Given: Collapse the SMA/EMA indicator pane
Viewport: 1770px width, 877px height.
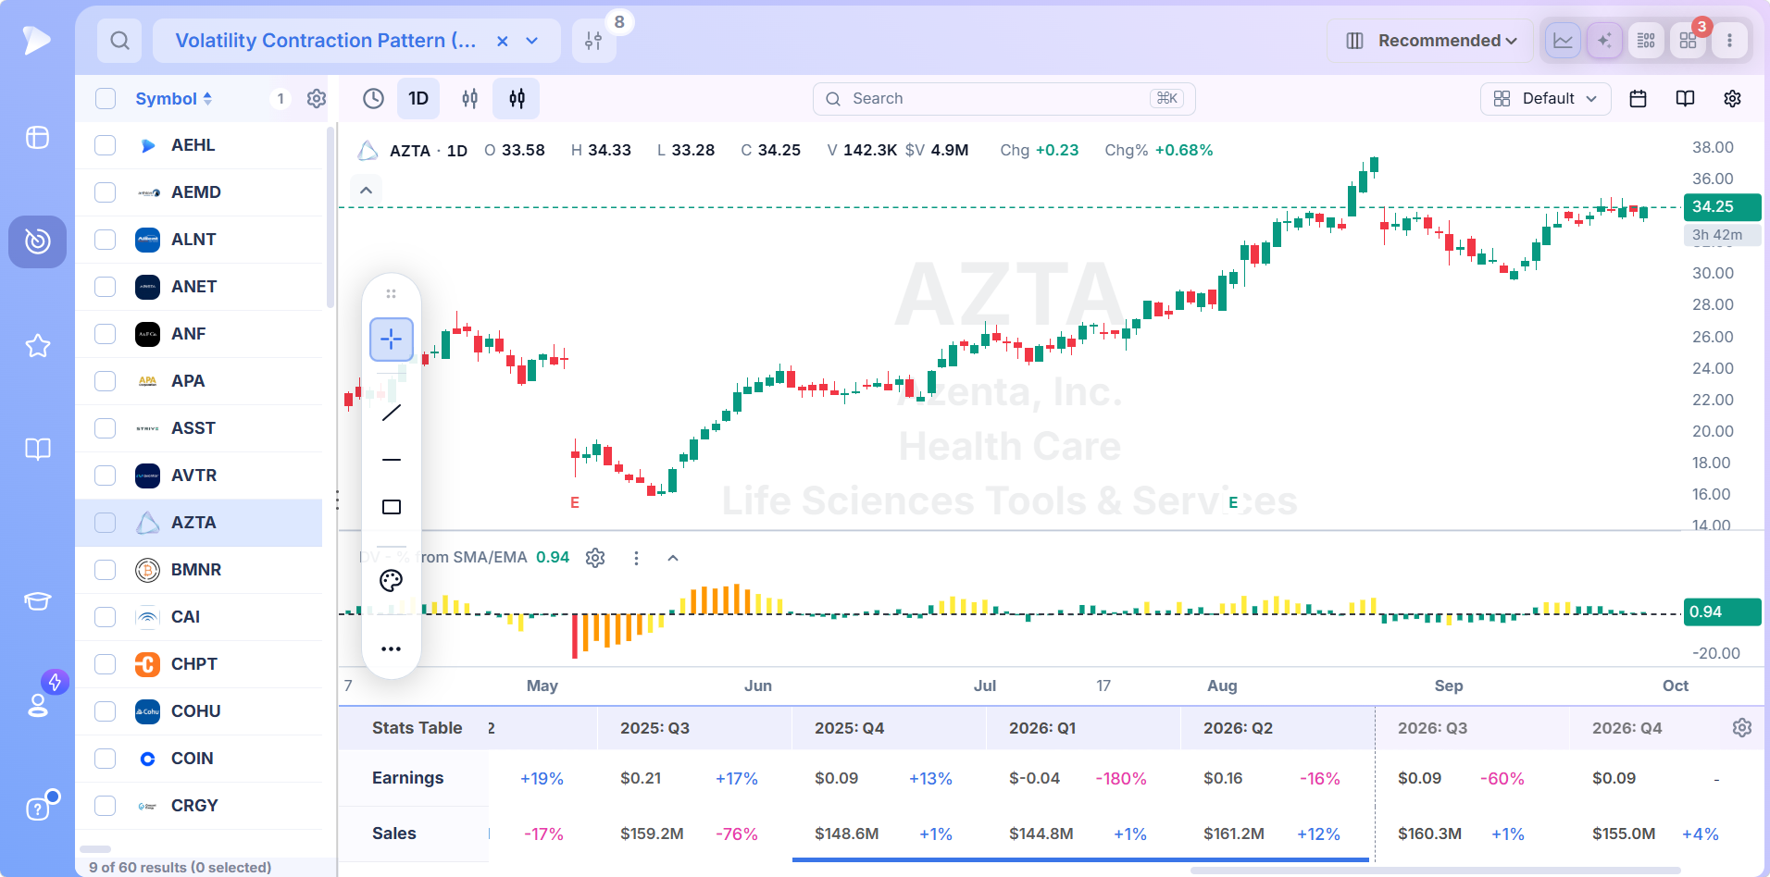Looking at the screenshot, I should click(673, 558).
